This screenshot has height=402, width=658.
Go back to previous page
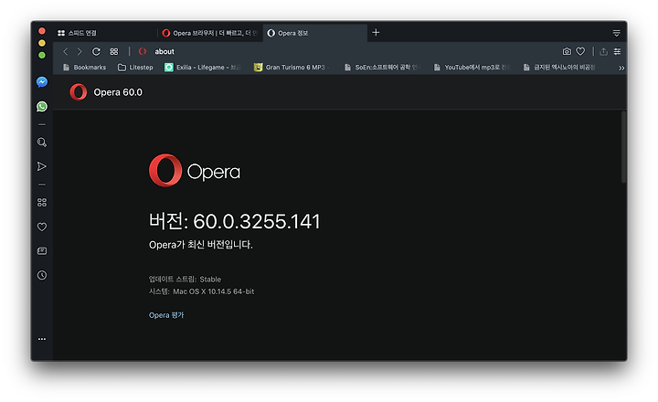[x=66, y=51]
